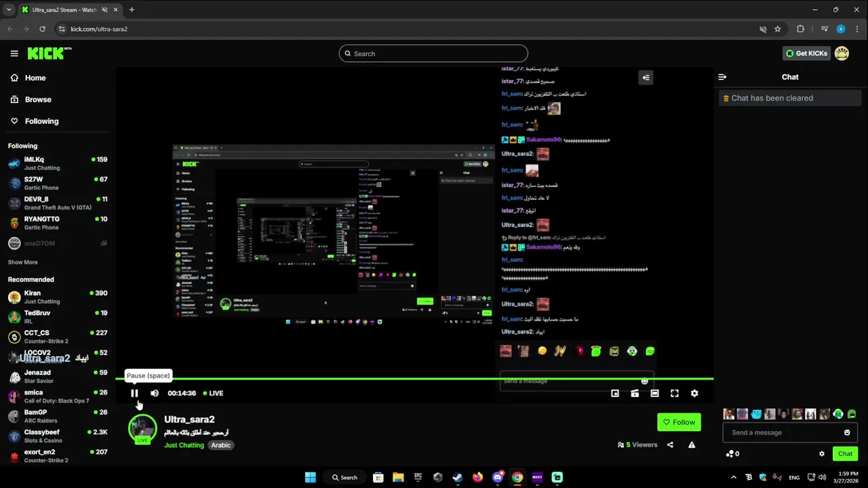Open TedBruv IRL channel
Image resolution: width=868 pixels, height=488 pixels.
[58, 317]
